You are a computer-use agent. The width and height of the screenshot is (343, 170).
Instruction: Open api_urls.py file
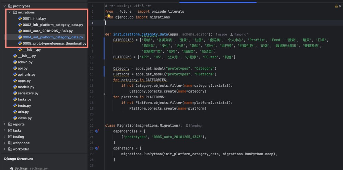(x=27, y=74)
